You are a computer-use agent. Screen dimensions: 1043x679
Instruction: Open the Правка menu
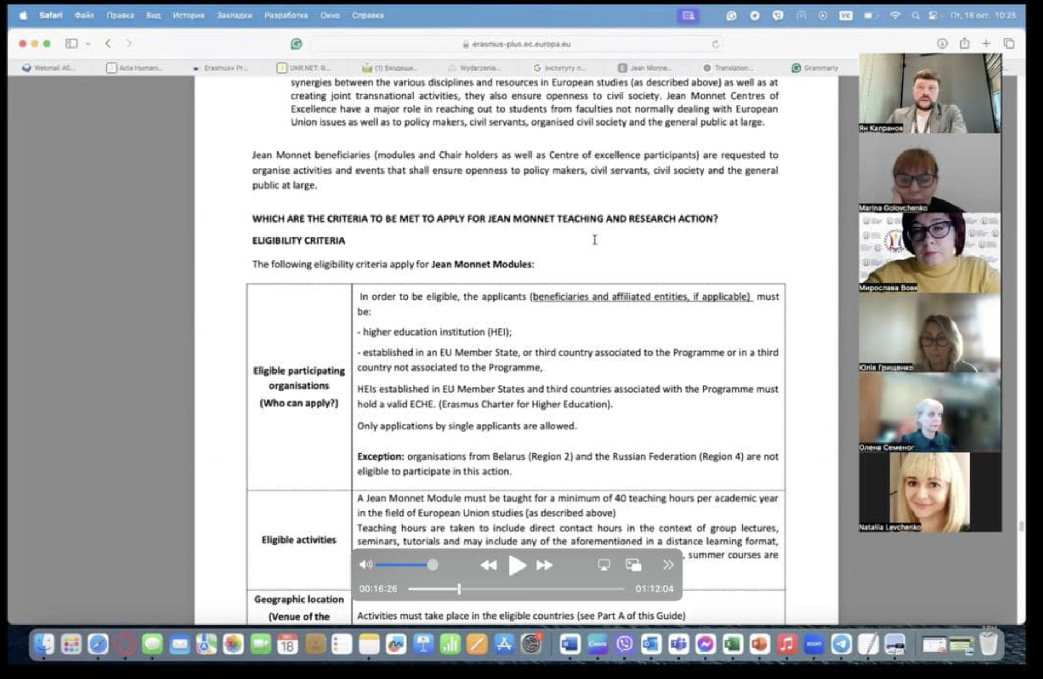(120, 16)
